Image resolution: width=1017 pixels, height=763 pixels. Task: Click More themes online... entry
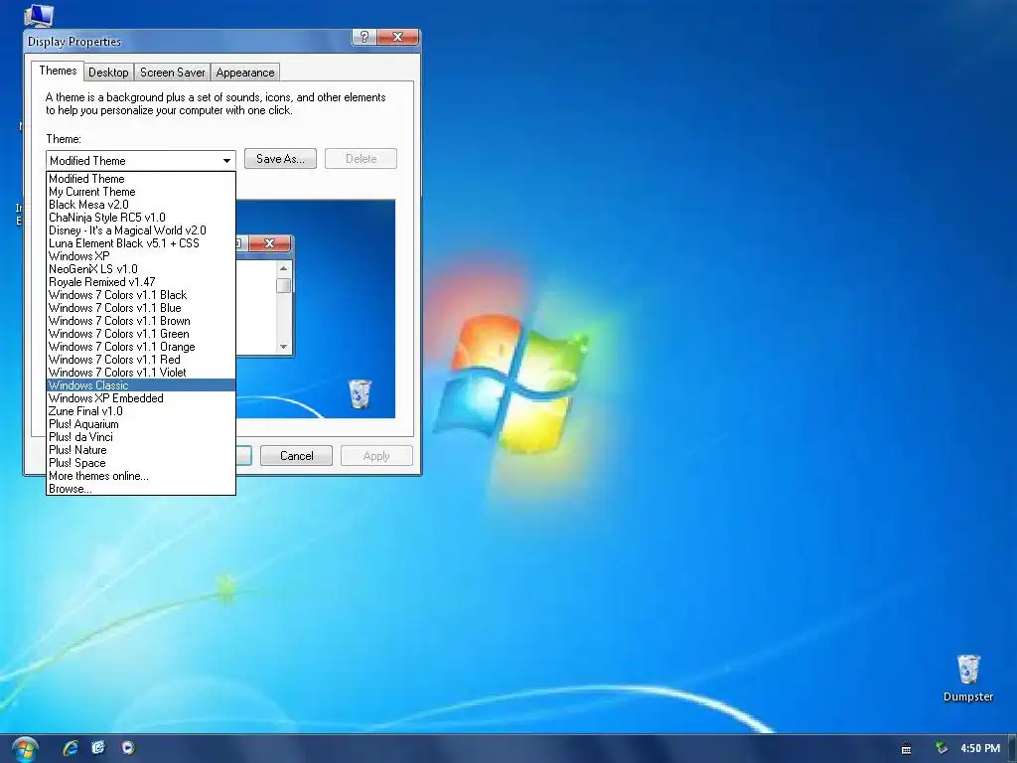point(141,476)
